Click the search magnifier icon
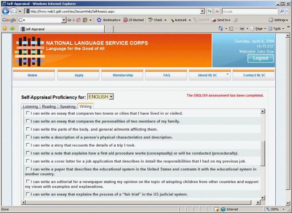Image resolution: width=292 pixels, height=213 pixels. point(282,11)
